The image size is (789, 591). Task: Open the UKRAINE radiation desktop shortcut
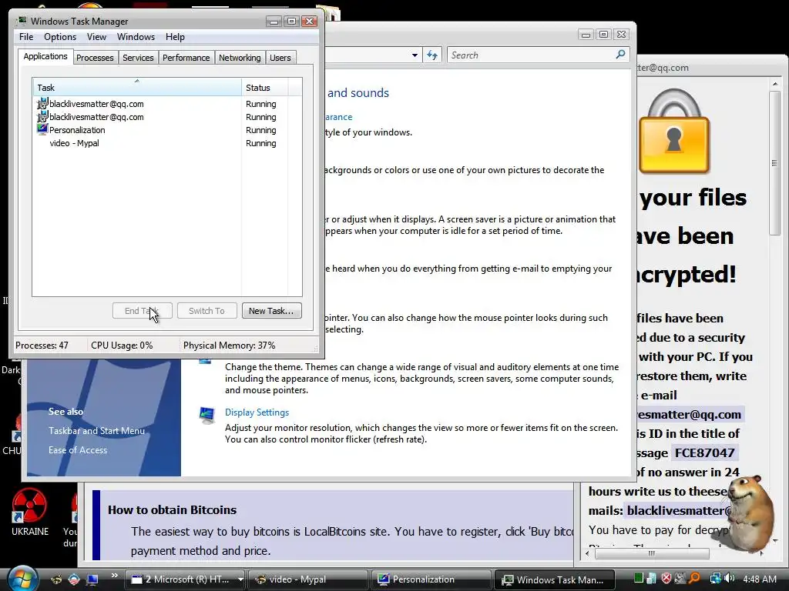pos(30,513)
